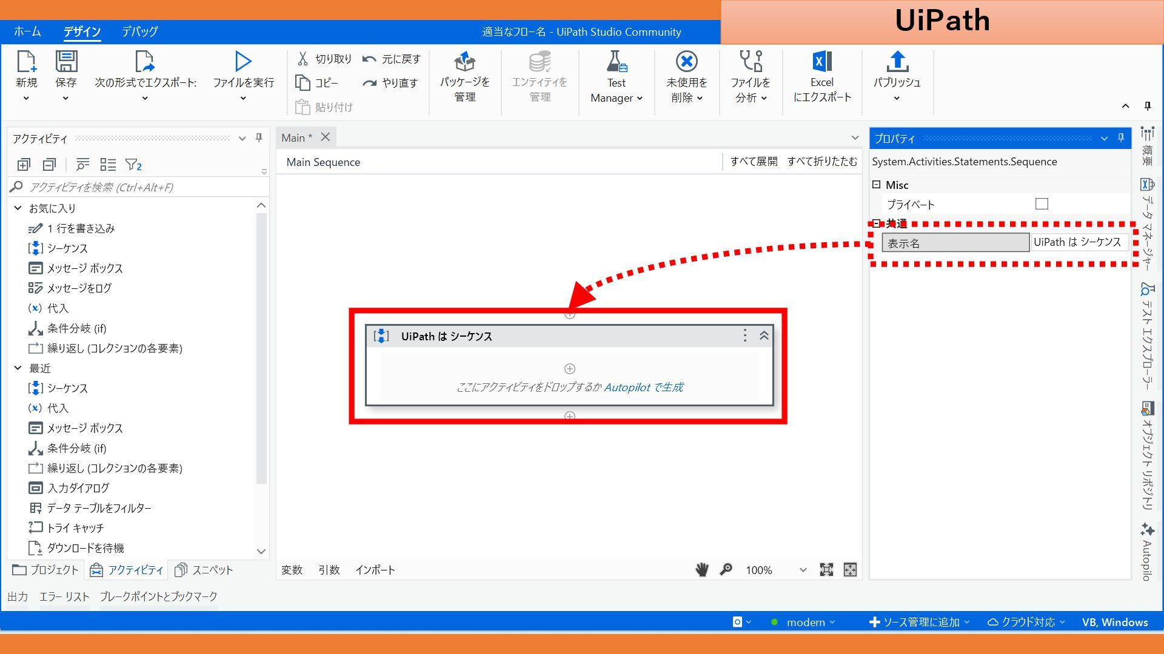This screenshot has height=654, width=1164.
Task: Pin the Activities panel
Action: 259,138
